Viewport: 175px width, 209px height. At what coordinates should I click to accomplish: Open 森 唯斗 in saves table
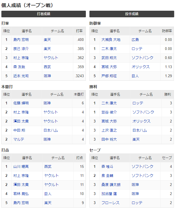(x=107, y=167)
